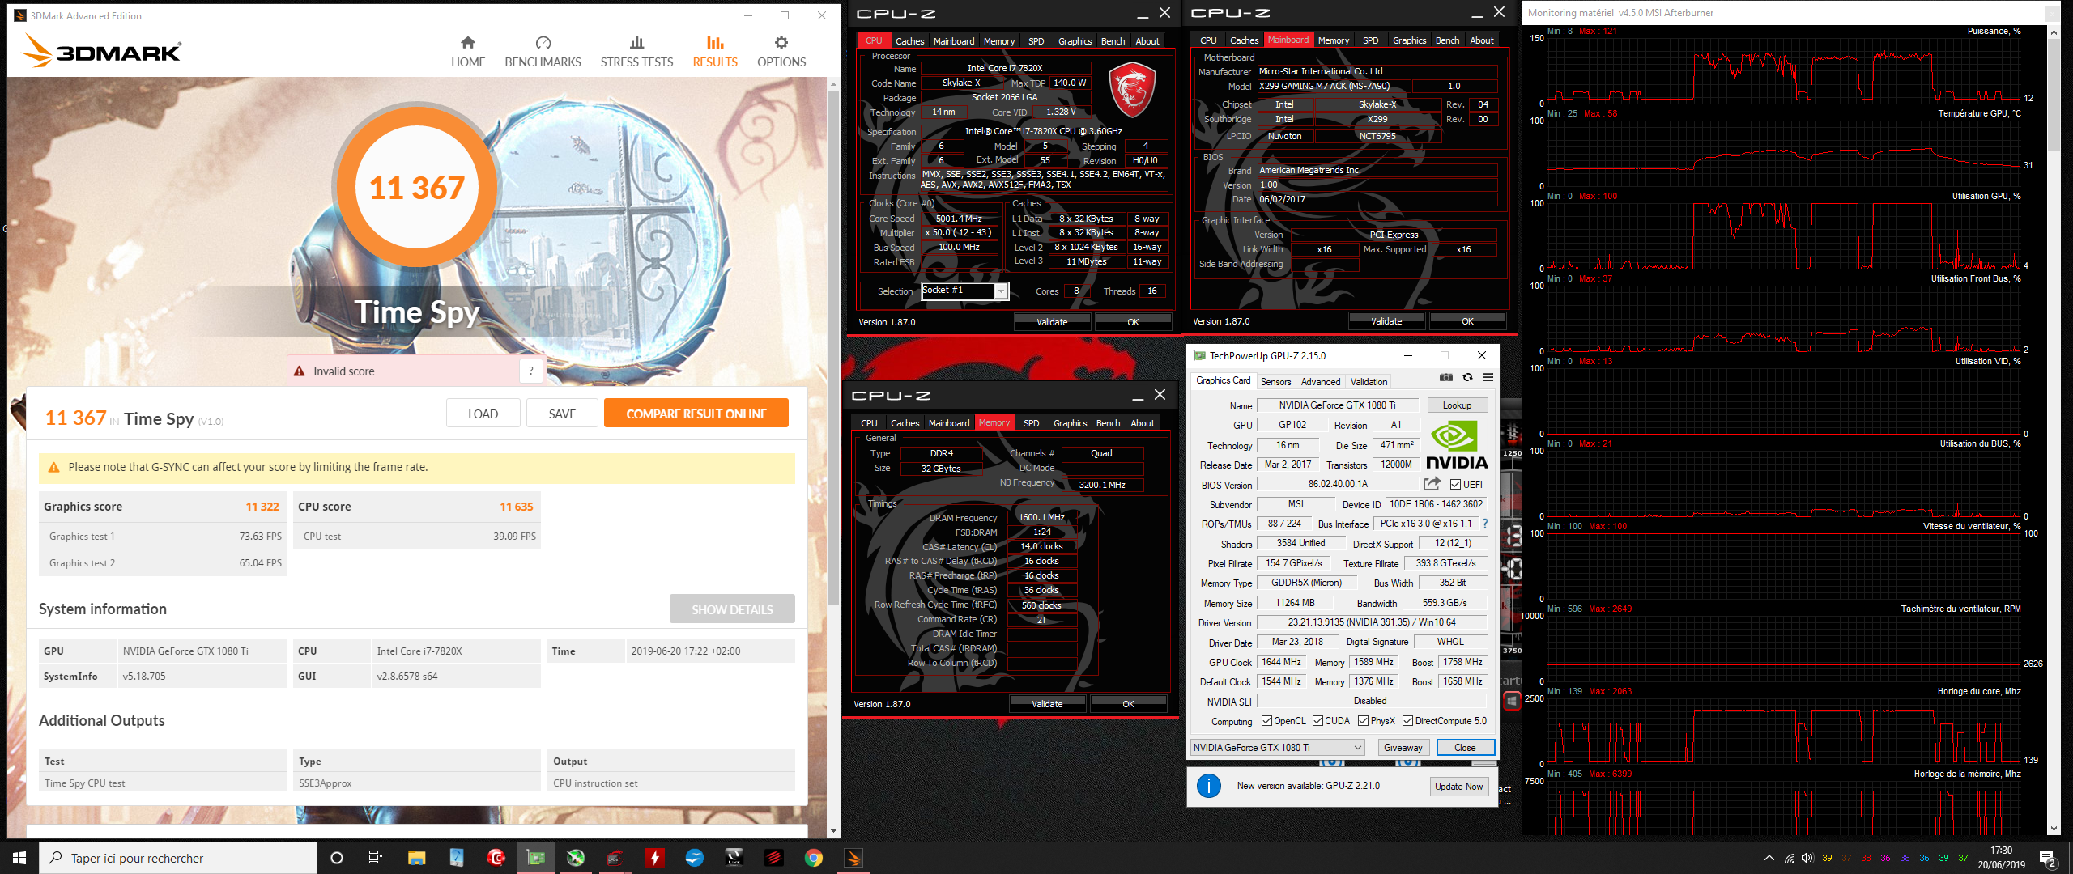The image size is (2073, 874).
Task: Click the Bus Interface question mark in GPU-Z
Action: 1485,524
